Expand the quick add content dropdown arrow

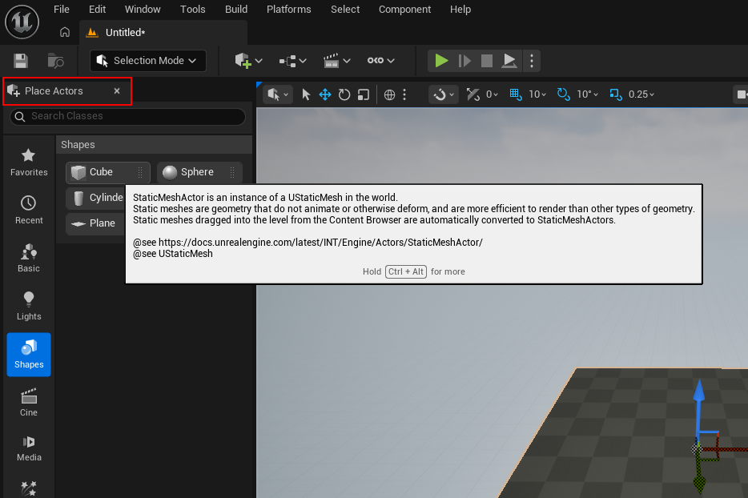(x=259, y=61)
